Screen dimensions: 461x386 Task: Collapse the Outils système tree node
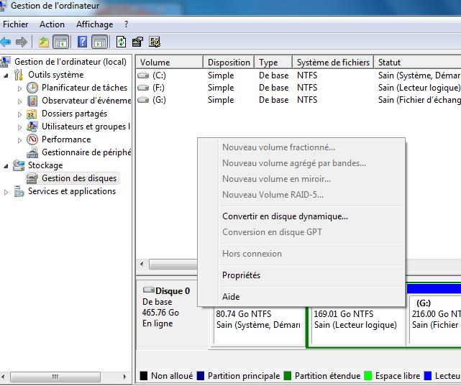tap(6, 75)
